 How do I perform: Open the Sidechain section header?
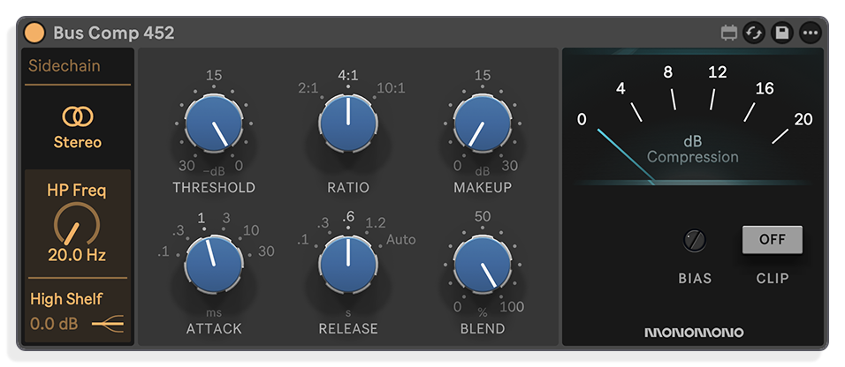(65, 65)
